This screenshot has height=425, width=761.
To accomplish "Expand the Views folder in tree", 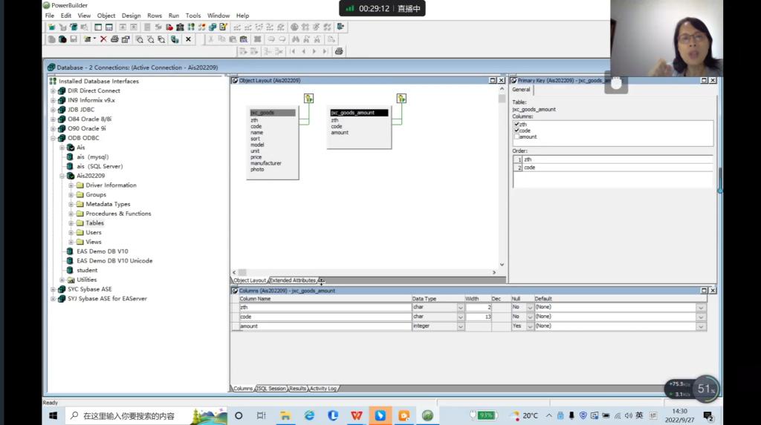I will coord(71,242).
